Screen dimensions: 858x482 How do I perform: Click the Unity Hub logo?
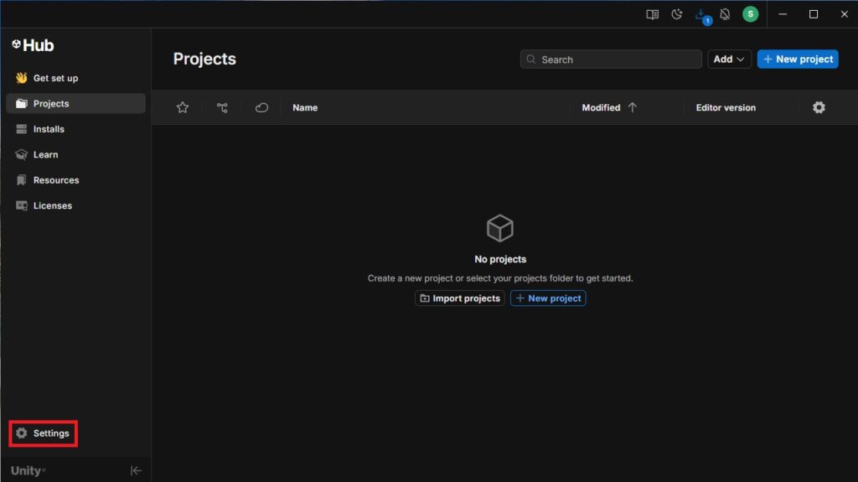pos(33,45)
